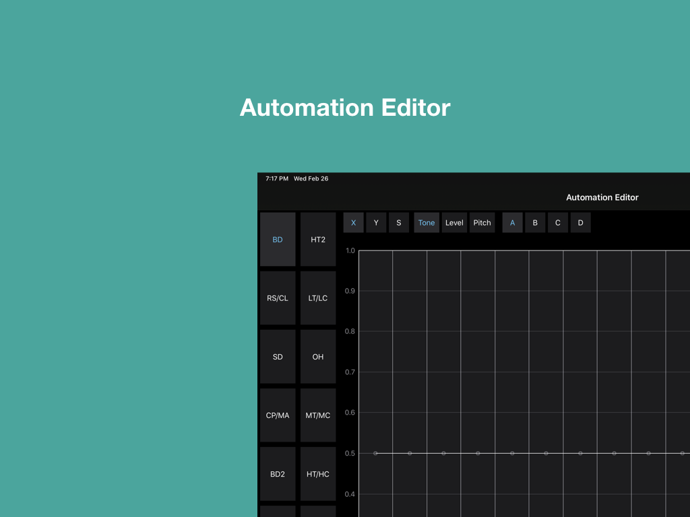Viewport: 690px width, 517px height.
Task: Toggle the Y axis button
Action: point(376,223)
